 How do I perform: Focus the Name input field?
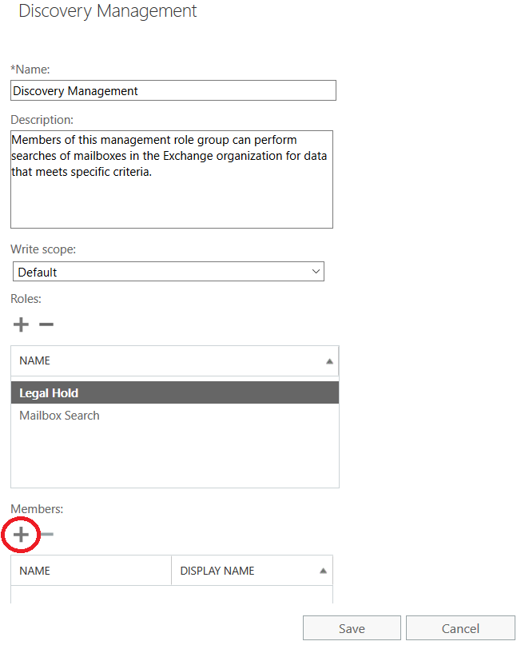173,91
